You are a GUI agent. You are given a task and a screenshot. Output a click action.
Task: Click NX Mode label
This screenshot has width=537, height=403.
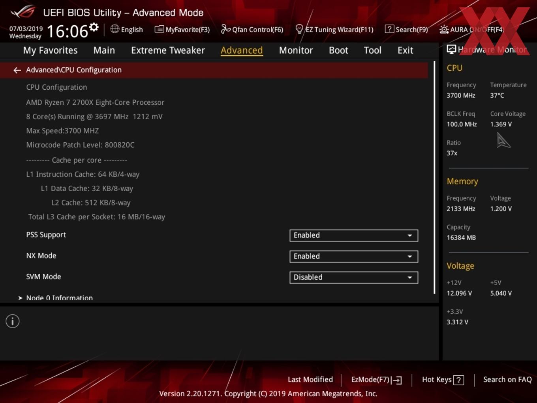click(41, 256)
